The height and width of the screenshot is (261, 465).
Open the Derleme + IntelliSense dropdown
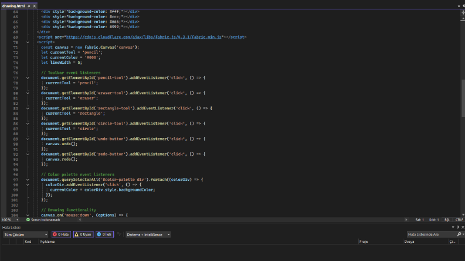coord(148,234)
